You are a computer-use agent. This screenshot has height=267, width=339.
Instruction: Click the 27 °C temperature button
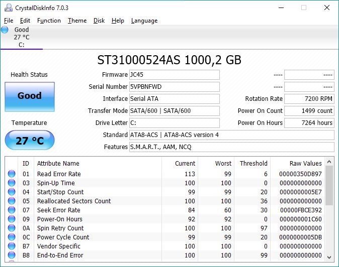(x=30, y=140)
